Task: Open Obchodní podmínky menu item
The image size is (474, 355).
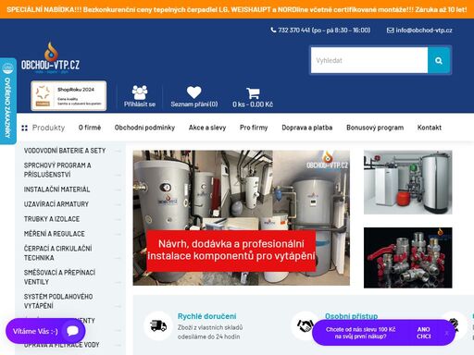Action: [144, 128]
